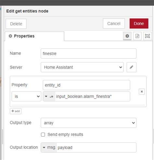Viewport: 154px width, 160px height.
Task: Click the Cancel button
Action: (114, 23)
